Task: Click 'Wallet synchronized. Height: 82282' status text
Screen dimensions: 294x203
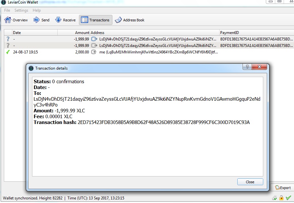Action: coord(33,198)
